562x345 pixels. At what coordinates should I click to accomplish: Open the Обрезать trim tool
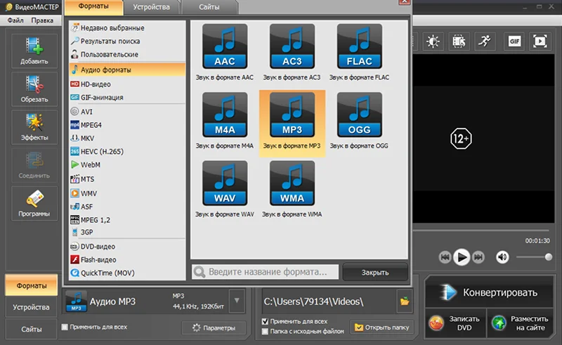click(x=34, y=89)
